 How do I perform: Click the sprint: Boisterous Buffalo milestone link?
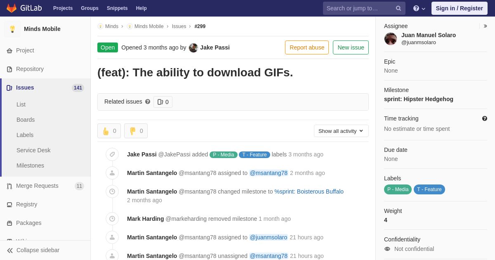click(x=309, y=191)
